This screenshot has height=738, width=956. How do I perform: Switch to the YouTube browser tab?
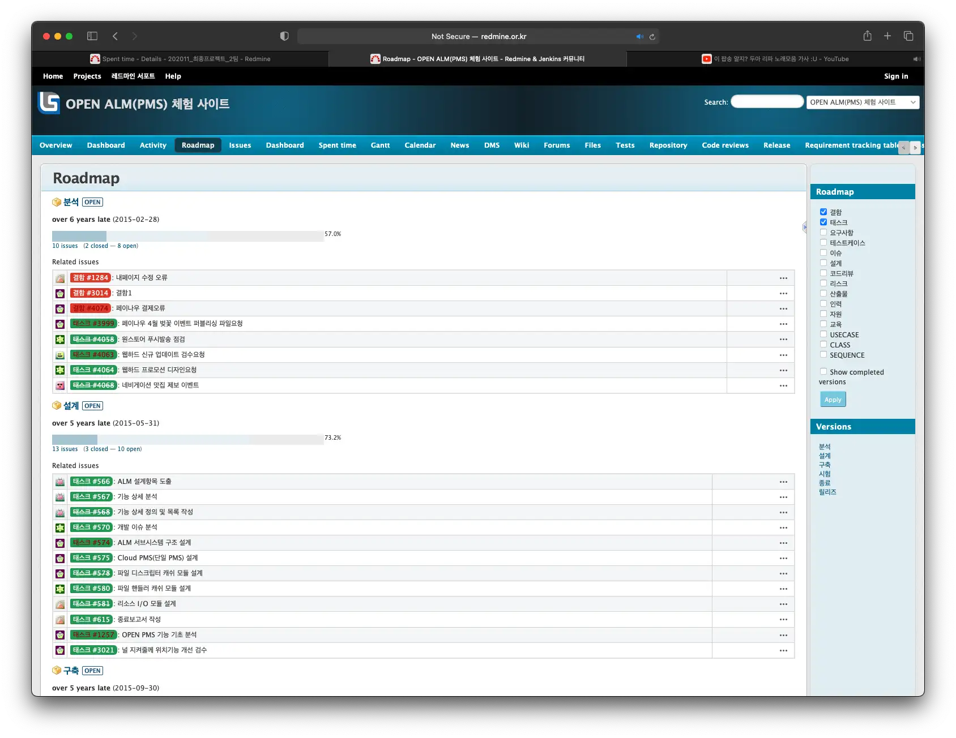[775, 59]
